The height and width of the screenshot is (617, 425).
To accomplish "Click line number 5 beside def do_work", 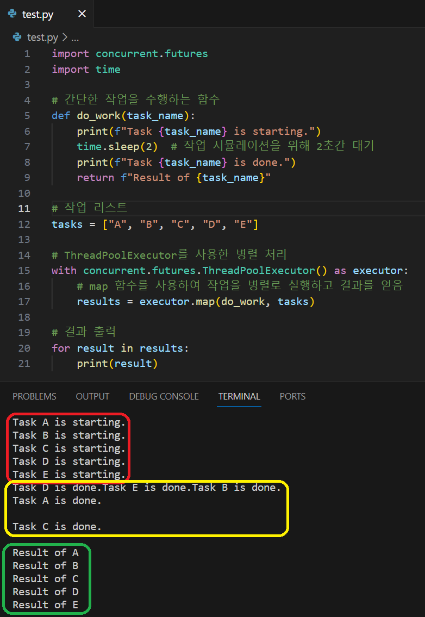I will point(27,116).
